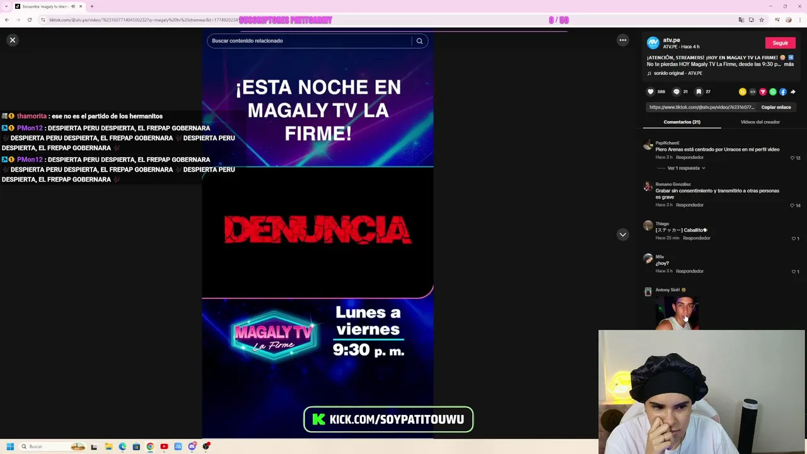The image size is (807, 454).
Task: Click the MAGALY TV promo video
Action: click(318, 233)
